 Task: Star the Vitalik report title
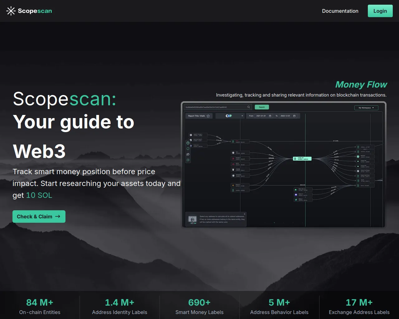click(x=208, y=116)
